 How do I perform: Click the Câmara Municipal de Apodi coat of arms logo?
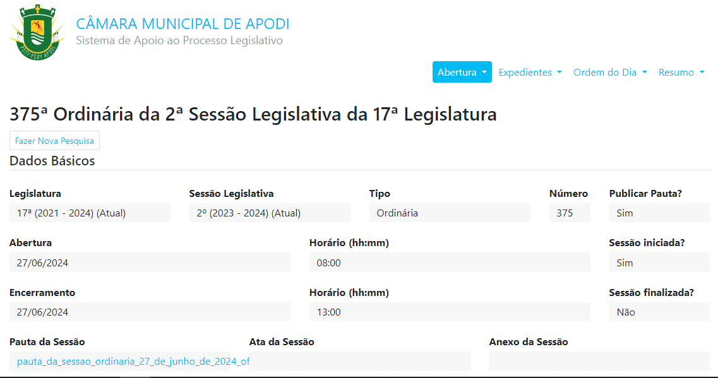tap(36, 30)
